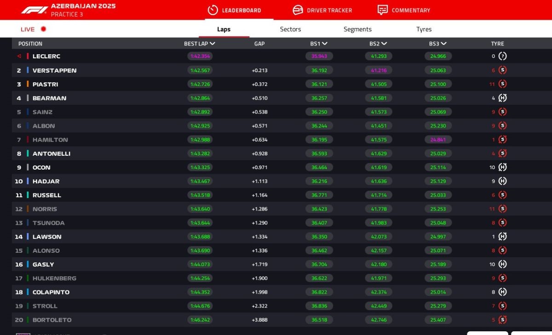This screenshot has width=552, height=335.
Task: Select the Leaderboard stopwatch icon
Action: pyautogui.click(x=212, y=10)
